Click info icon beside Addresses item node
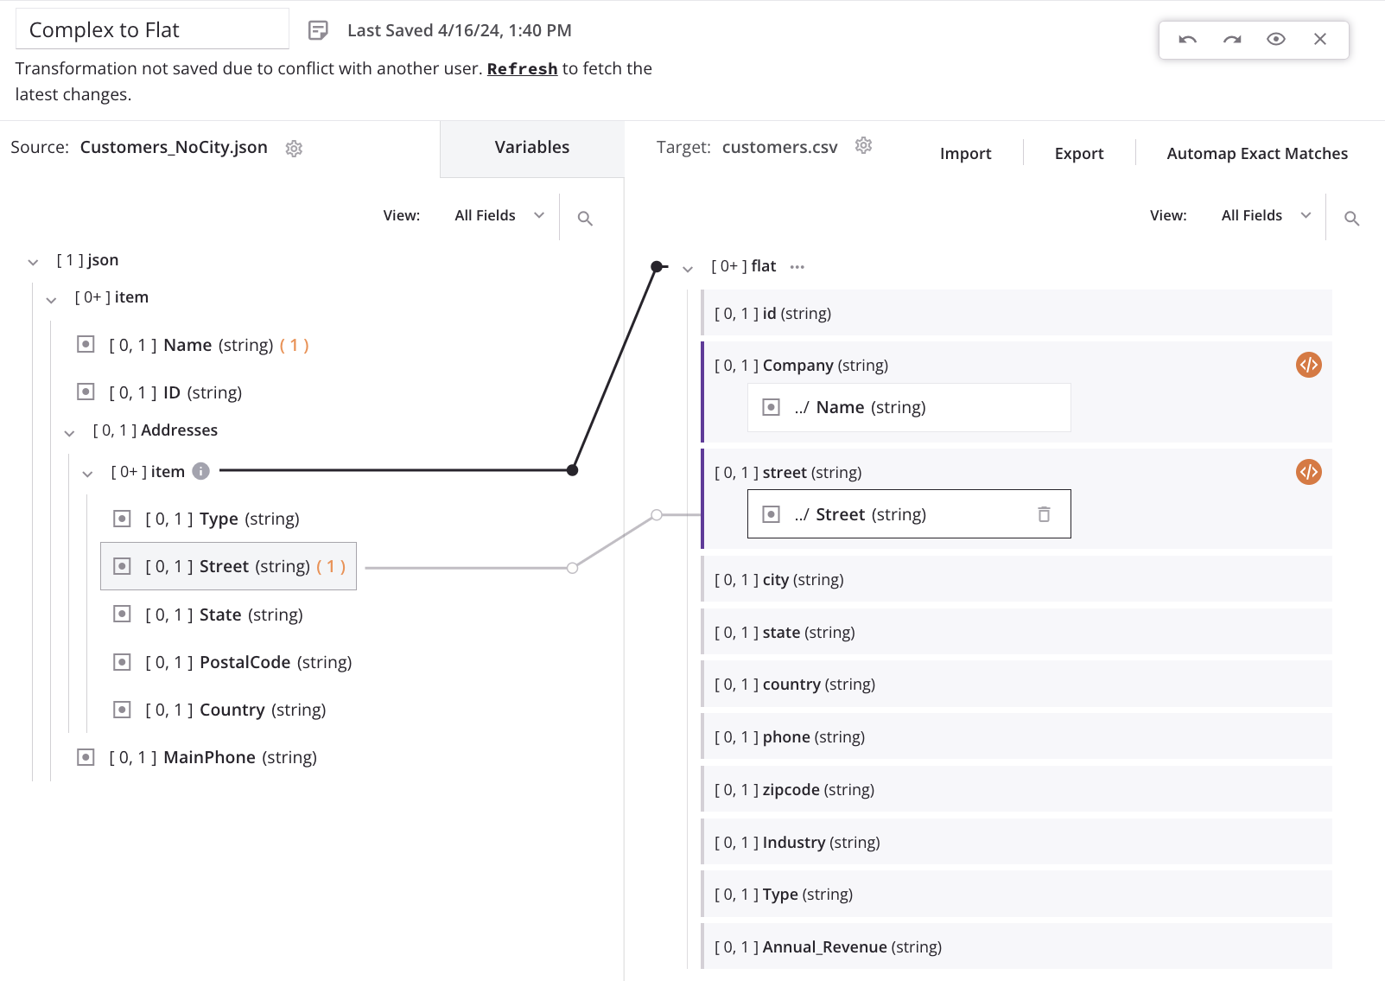Viewport: 1385px width, 981px height. click(201, 471)
